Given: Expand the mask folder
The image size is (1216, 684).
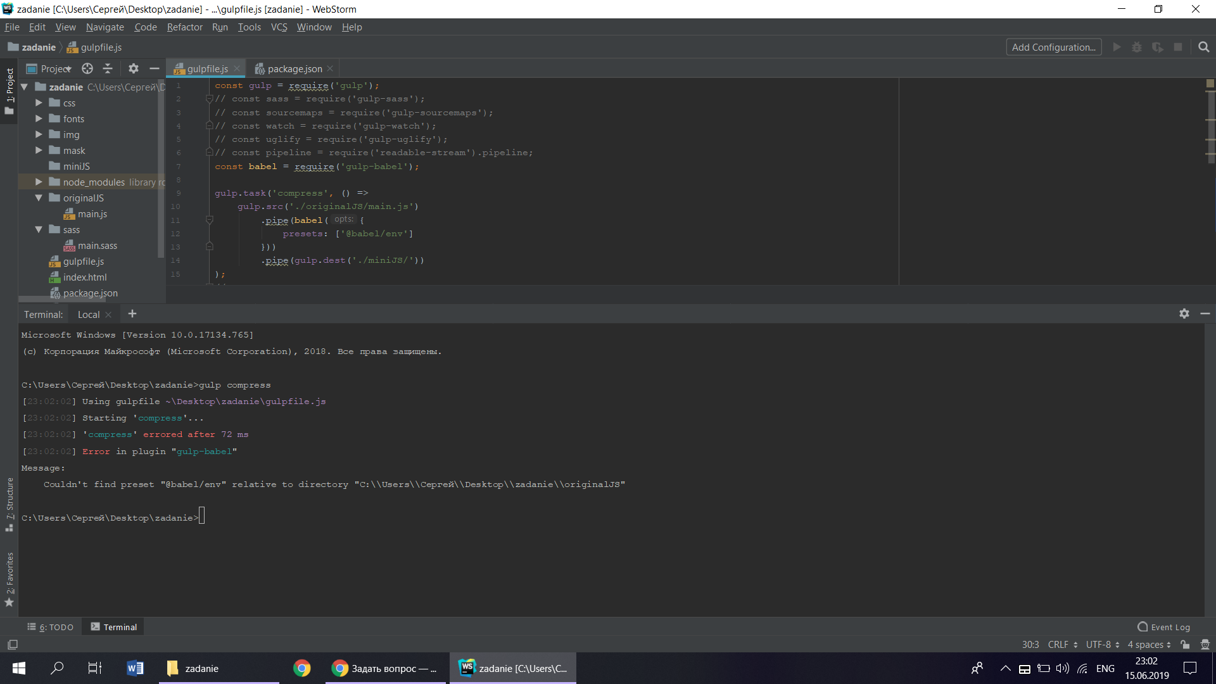Looking at the screenshot, I should 39,150.
